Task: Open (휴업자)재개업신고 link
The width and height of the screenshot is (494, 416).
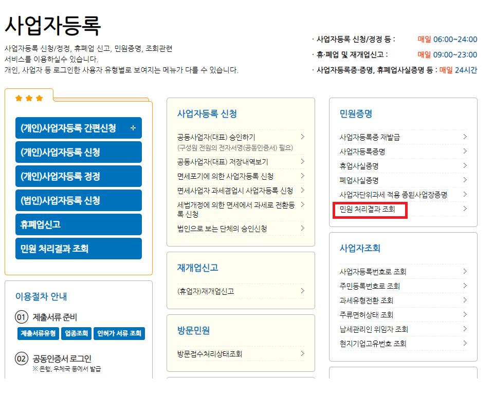Action: 206,291
